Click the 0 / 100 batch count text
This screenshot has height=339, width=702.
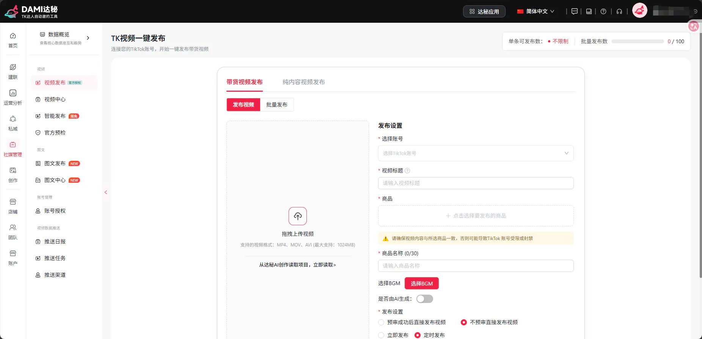(676, 41)
